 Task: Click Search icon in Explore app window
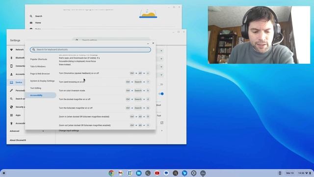[31, 16]
